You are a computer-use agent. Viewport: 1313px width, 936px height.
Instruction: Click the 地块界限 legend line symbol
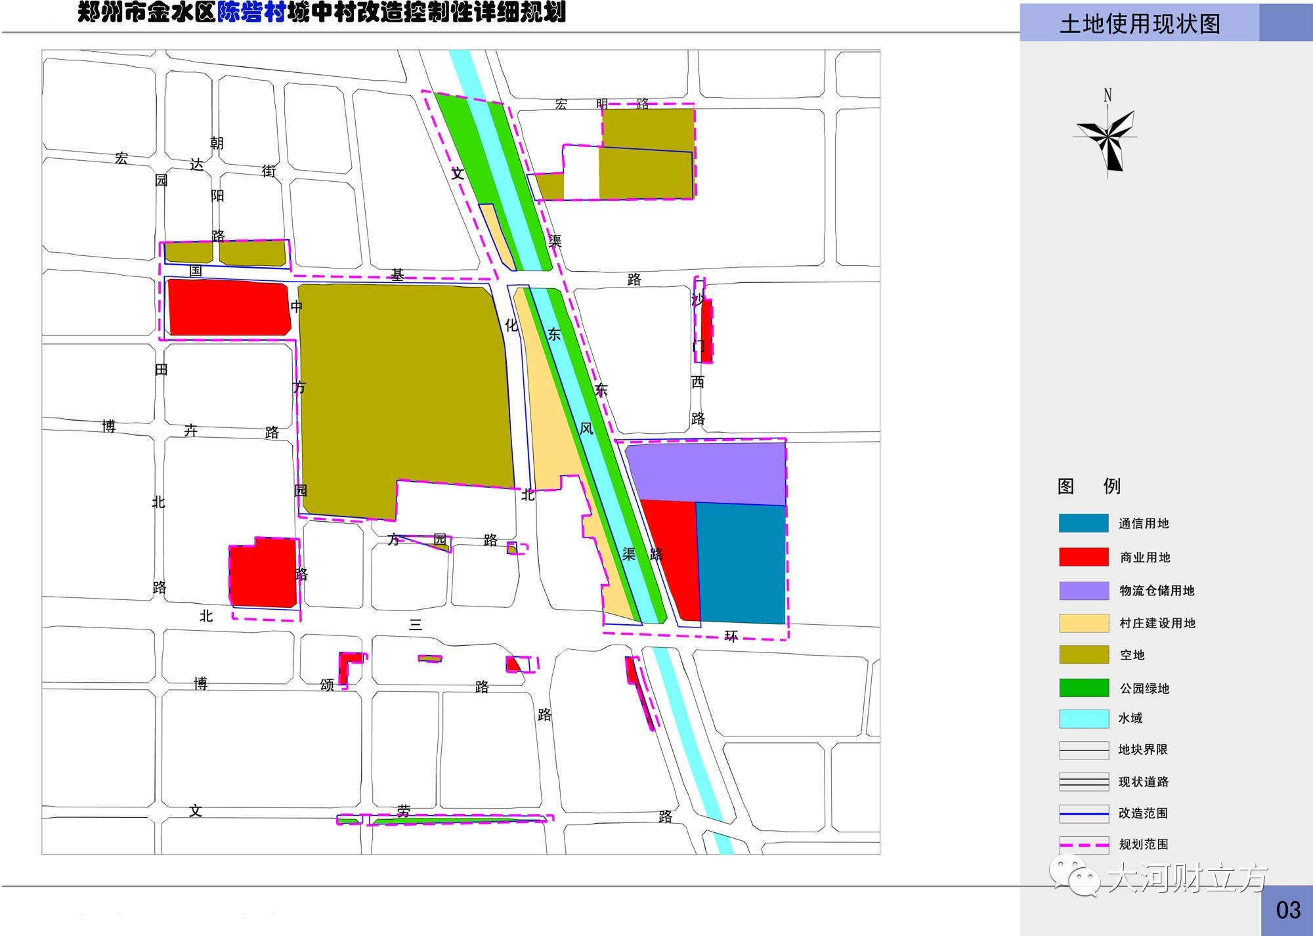coord(1083,750)
